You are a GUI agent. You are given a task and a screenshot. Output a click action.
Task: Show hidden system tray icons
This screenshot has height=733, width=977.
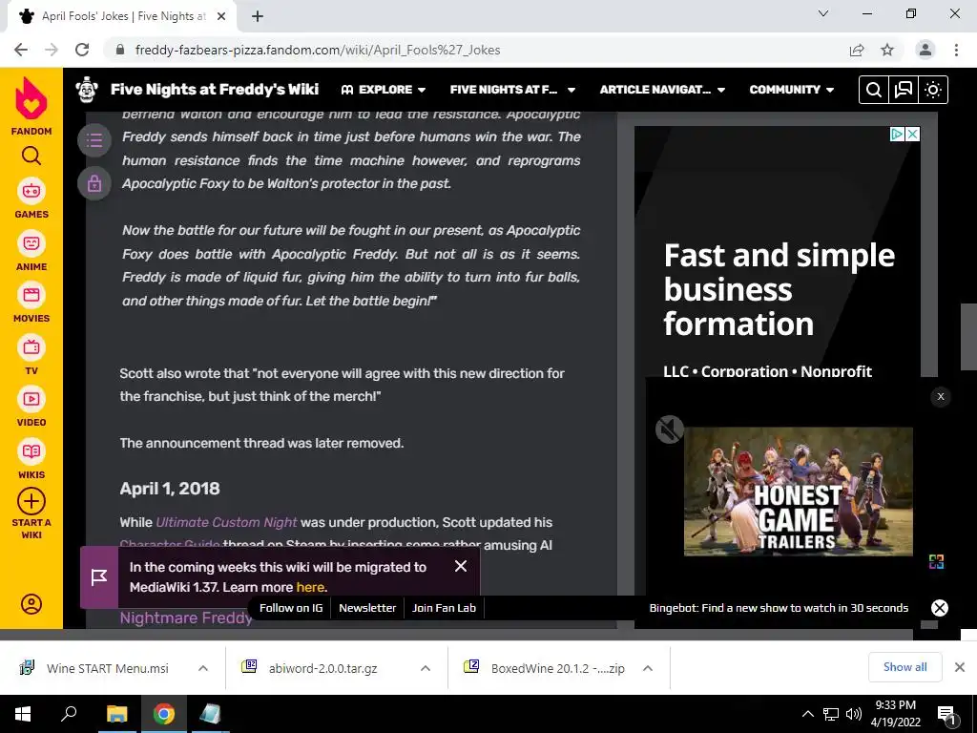coord(807,714)
